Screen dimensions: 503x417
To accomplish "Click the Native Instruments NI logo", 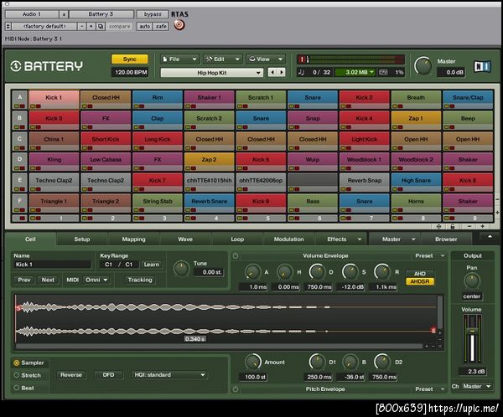I will coord(482,66).
